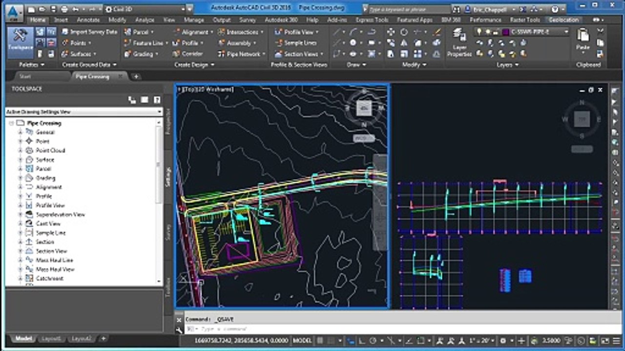Expand the Palettes panel dropdown
Image resolution: width=625 pixels, height=351 pixels.
click(x=31, y=64)
